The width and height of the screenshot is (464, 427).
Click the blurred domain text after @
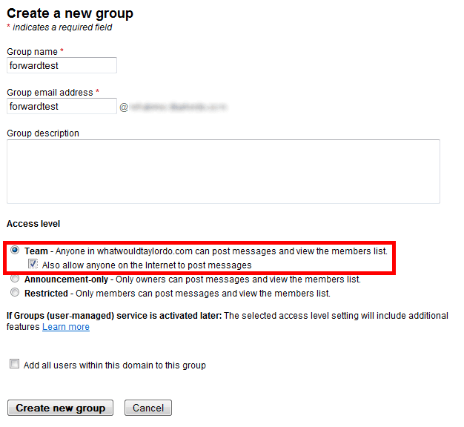pos(179,107)
